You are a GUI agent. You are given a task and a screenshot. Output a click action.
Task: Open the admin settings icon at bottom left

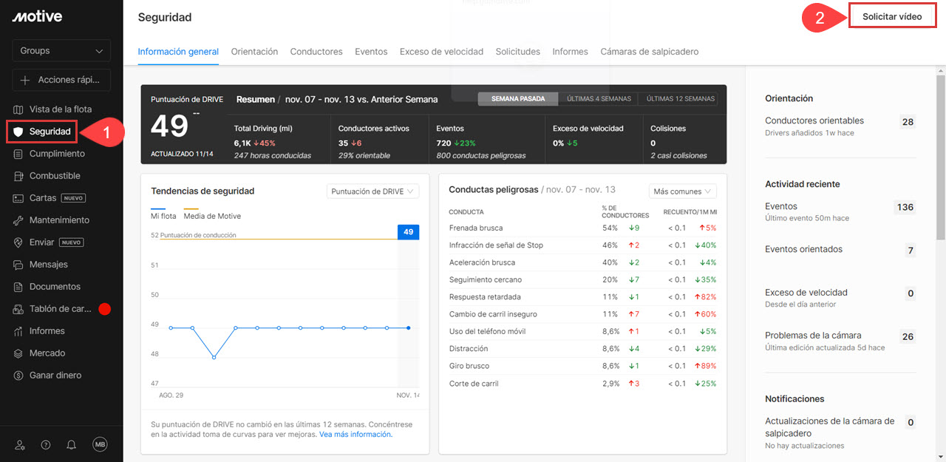coord(20,445)
